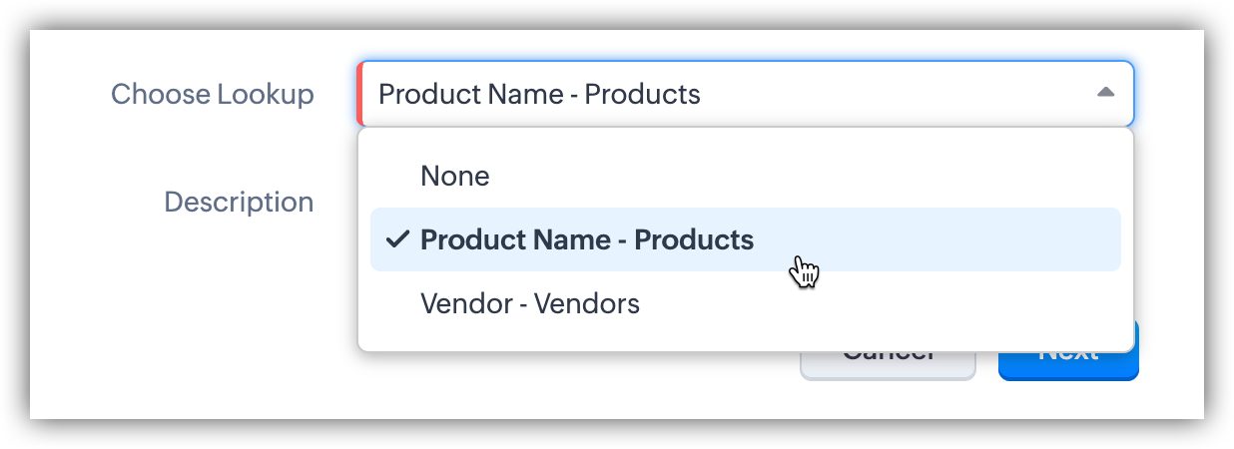Screen dimensions: 1234x449
Task: Click selected value text in lookup field
Action: click(539, 95)
